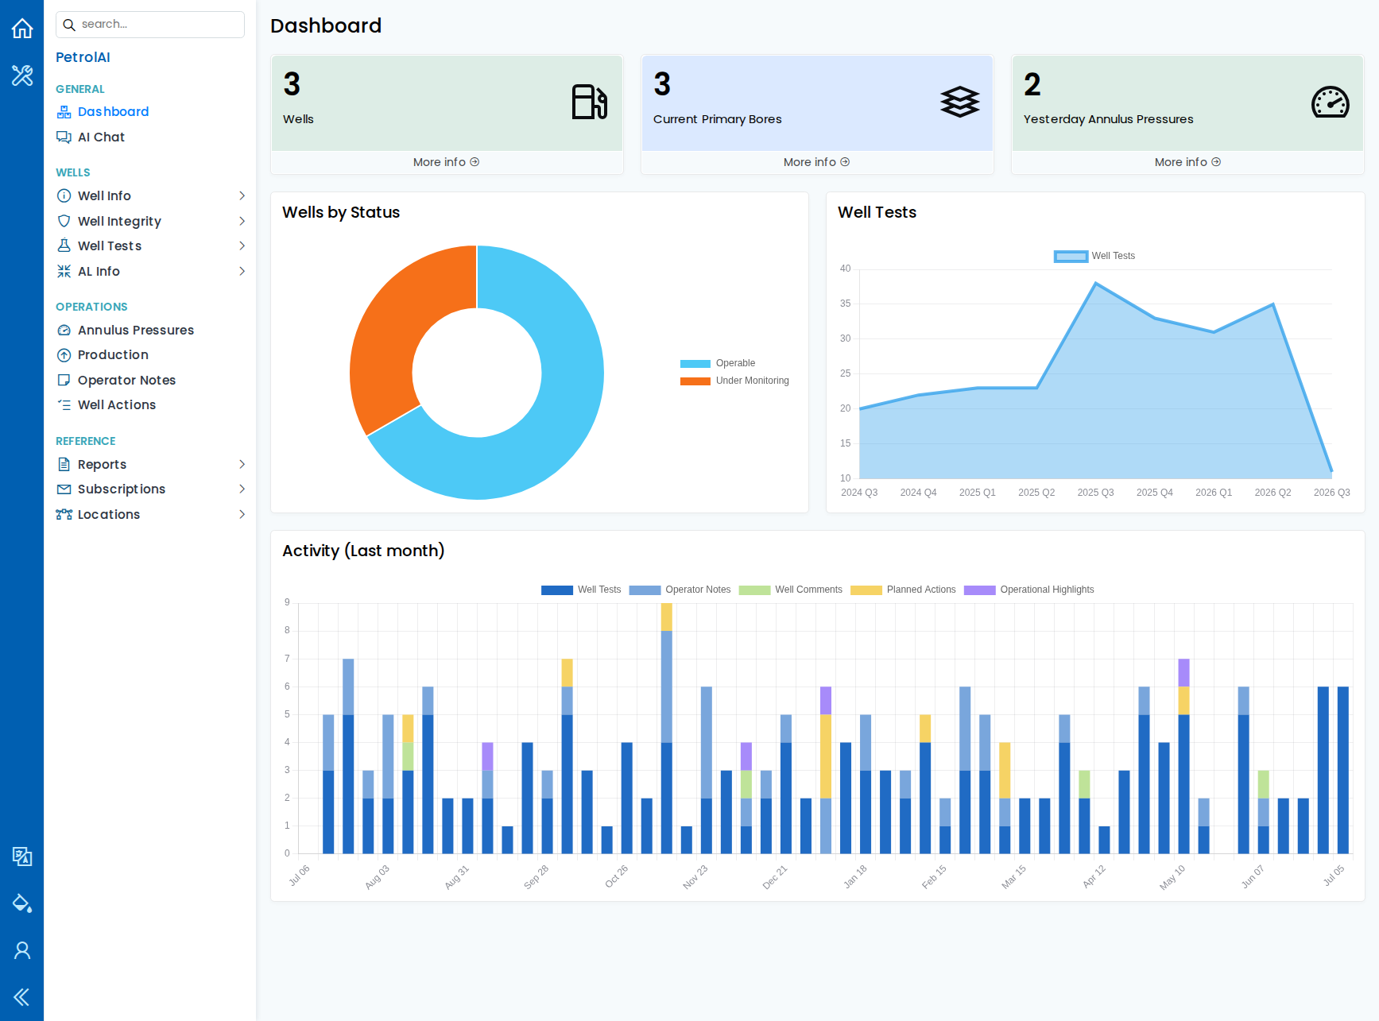Screen dimensions: 1379x1021
Task: Open the PetrolAI brand link
Action: (x=83, y=57)
